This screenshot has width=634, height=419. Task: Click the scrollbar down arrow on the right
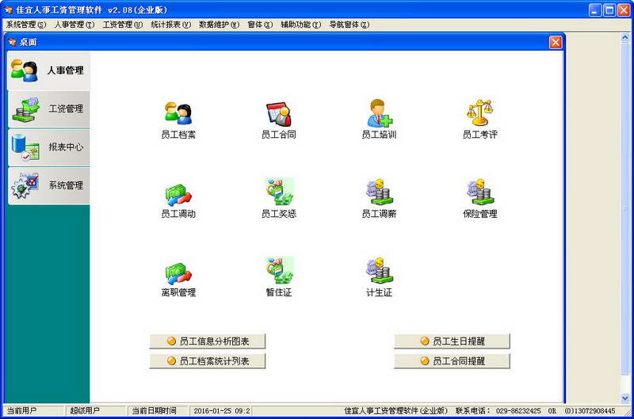click(x=624, y=398)
